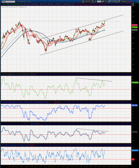Click the AAPL symbol input field
The height and width of the screenshot is (168, 139).
[x=8, y=1]
